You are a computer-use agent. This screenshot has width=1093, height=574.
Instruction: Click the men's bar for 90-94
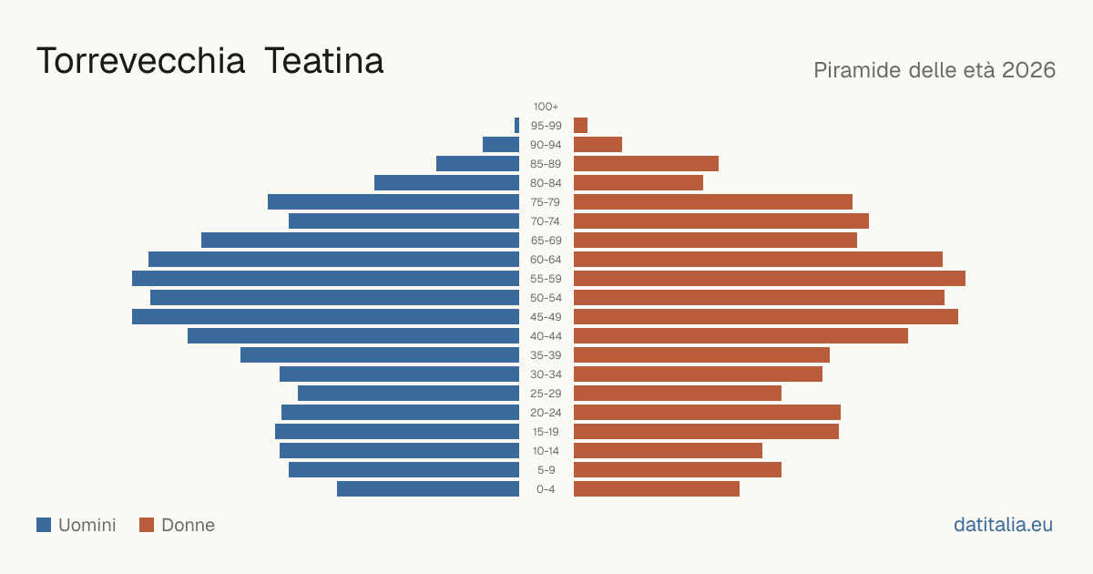[501, 145]
